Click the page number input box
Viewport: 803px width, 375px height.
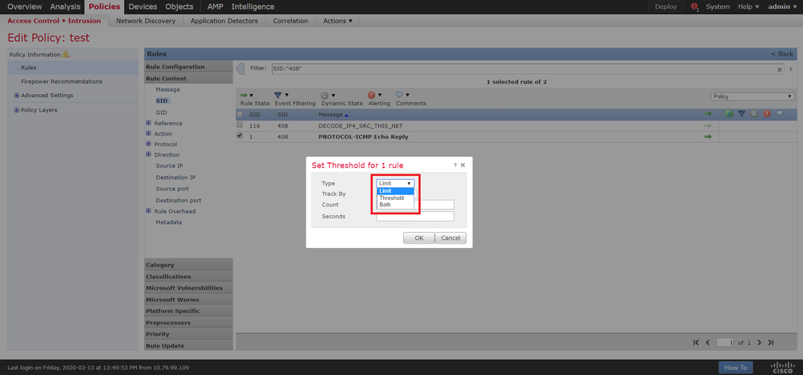725,342
